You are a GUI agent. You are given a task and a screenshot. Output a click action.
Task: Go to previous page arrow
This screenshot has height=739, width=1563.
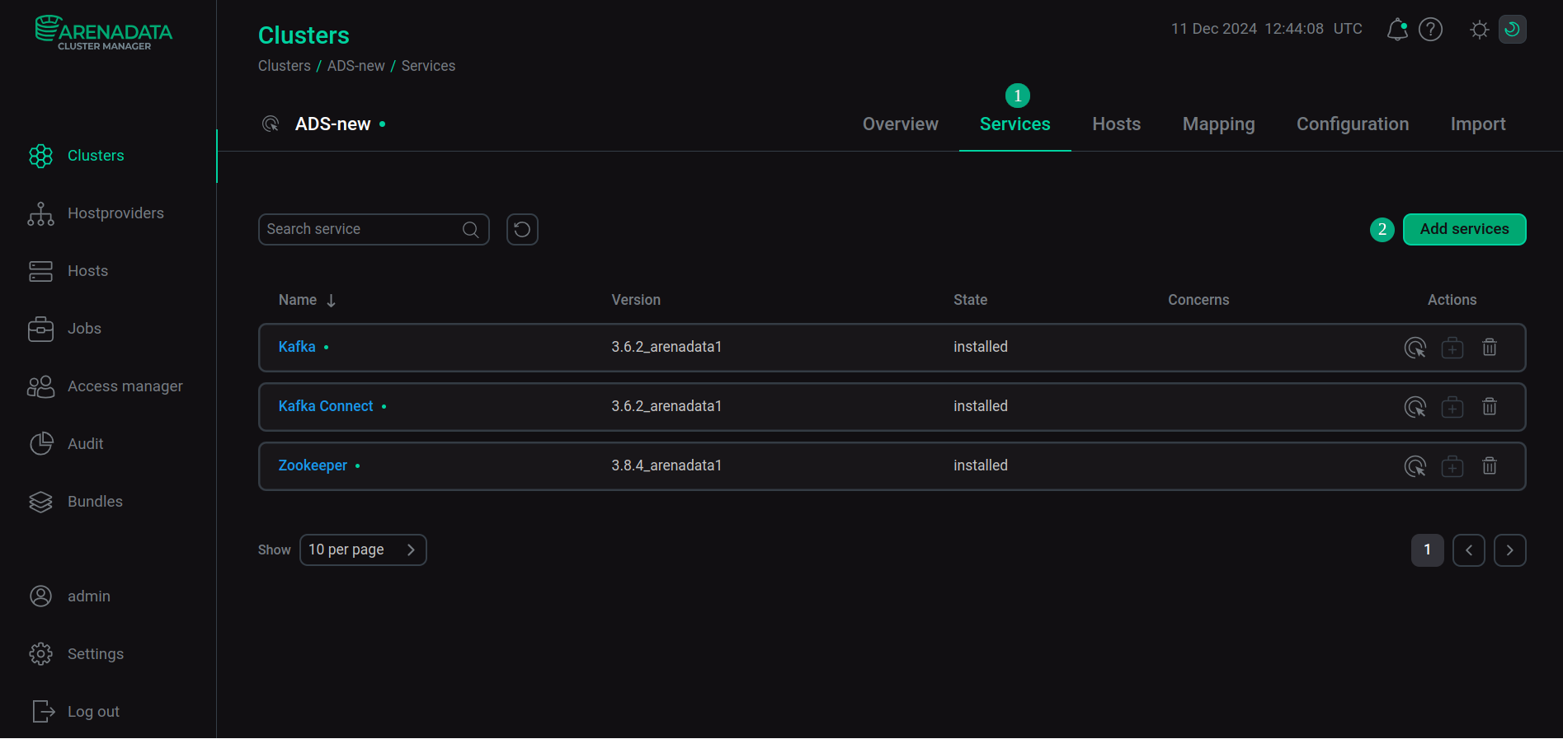coord(1468,550)
